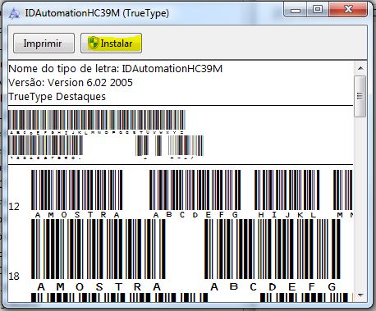The width and height of the screenshot is (376, 311).
Task: Click the size 18 ABCDEFG barcode
Action: 273,255
